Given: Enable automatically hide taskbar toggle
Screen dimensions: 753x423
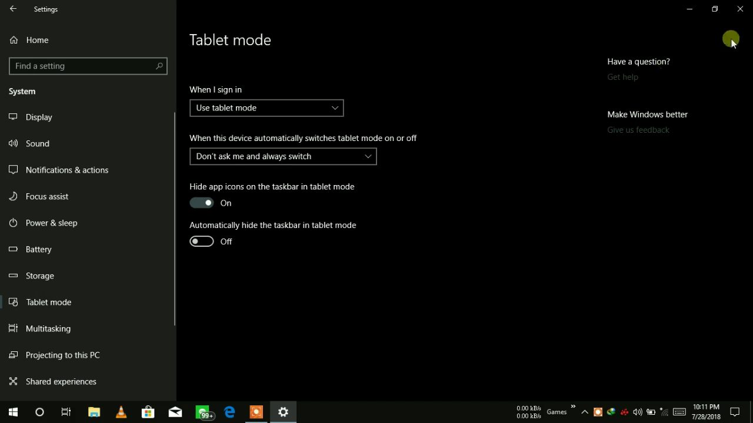Looking at the screenshot, I should coord(201,241).
